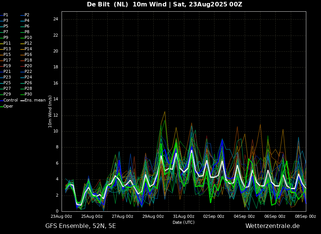Click the P22 legend entry
The height and width of the screenshot is (234, 321).
click(x=26, y=72)
